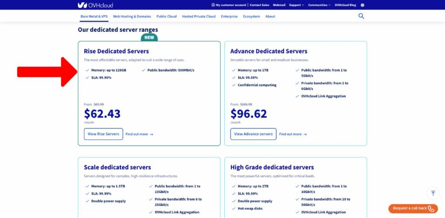
Task: Open the search magnifier icon
Action: 361,16
